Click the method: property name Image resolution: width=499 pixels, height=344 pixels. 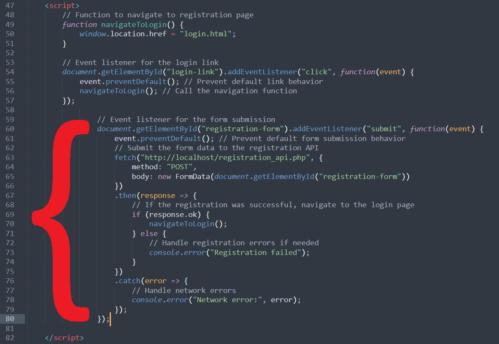coord(147,167)
